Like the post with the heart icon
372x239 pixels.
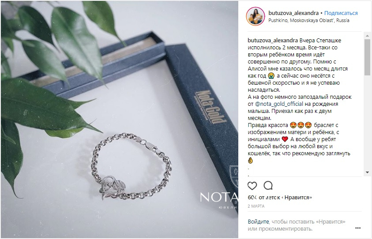point(252,186)
